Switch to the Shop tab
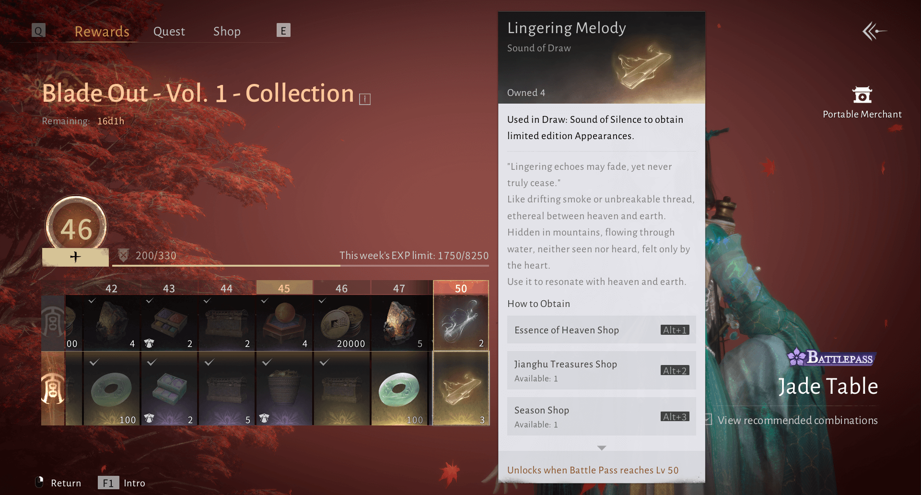The height and width of the screenshot is (495, 921). 227,32
